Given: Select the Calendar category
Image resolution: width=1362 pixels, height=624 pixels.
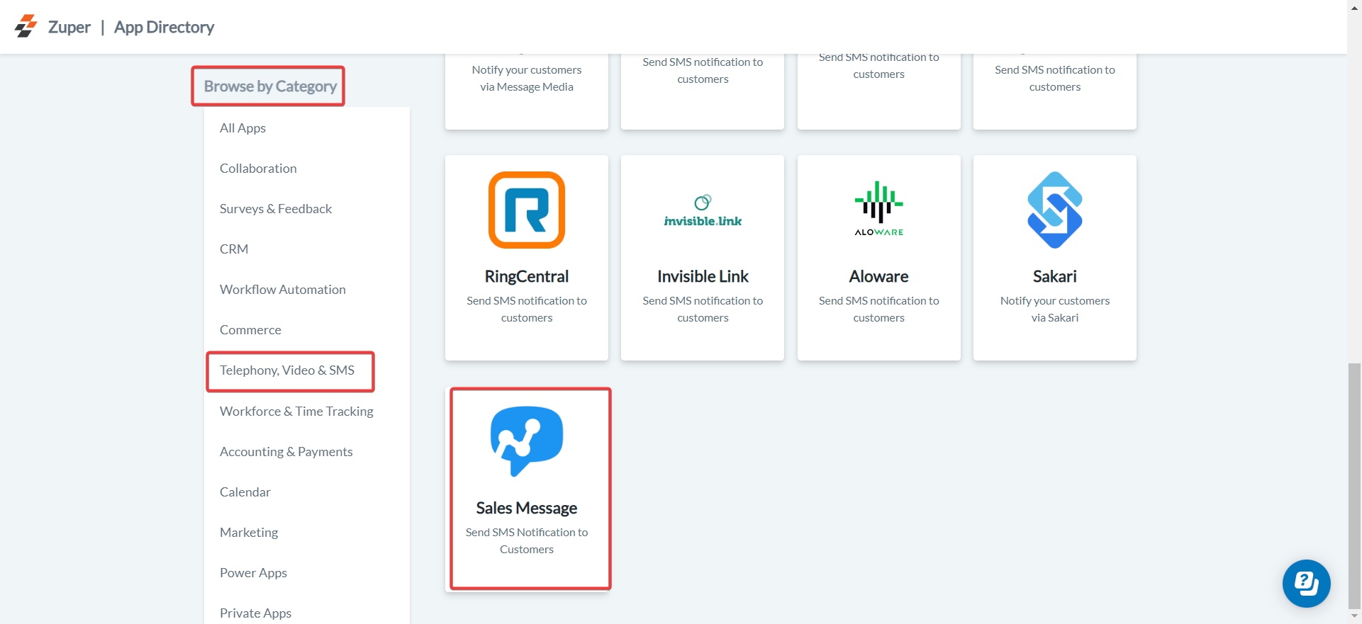Looking at the screenshot, I should coord(245,492).
